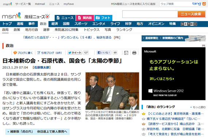Open ranking item 「考えて発言を」菅氏
Image resolution: width=208 pixels, height=138 pixels.
[175, 134]
